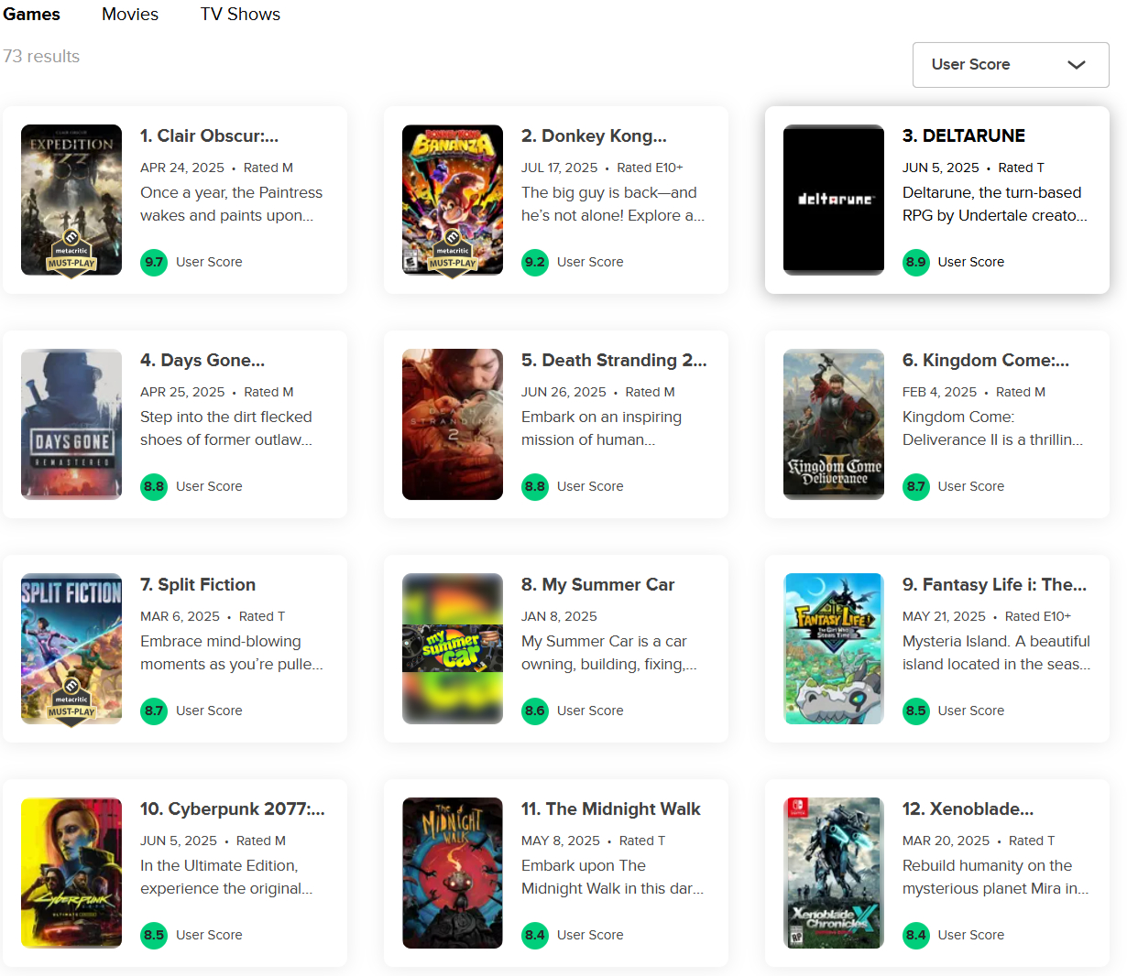Open the Fantasy Life cover thumbnail
The image size is (1127, 976).
click(834, 648)
